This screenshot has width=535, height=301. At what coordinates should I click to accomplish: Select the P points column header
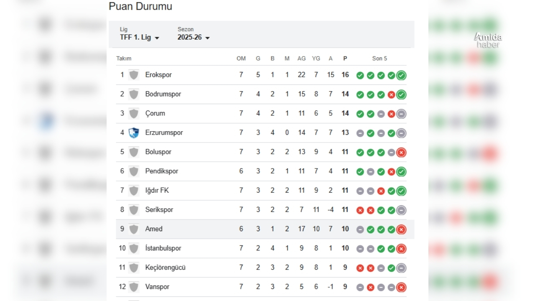pos(345,59)
